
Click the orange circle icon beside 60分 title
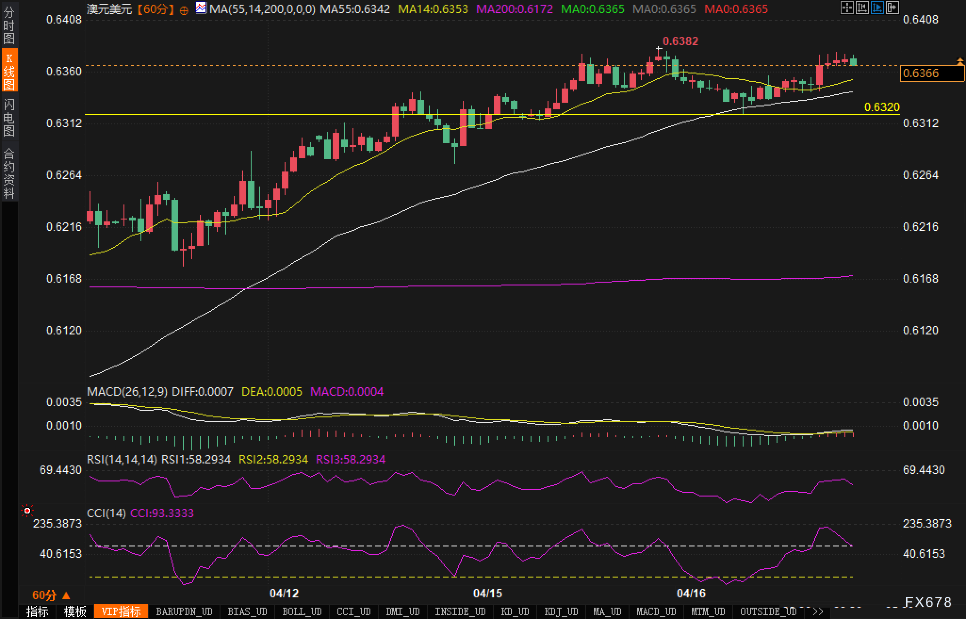(184, 10)
